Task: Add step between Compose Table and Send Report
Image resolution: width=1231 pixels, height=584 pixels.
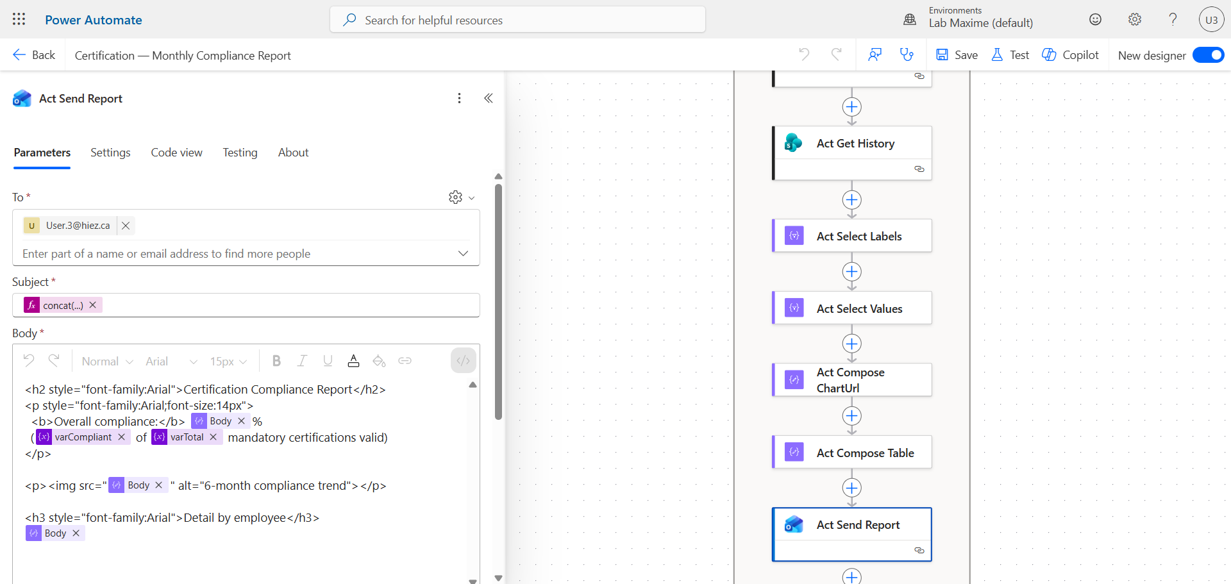Action: click(x=851, y=488)
